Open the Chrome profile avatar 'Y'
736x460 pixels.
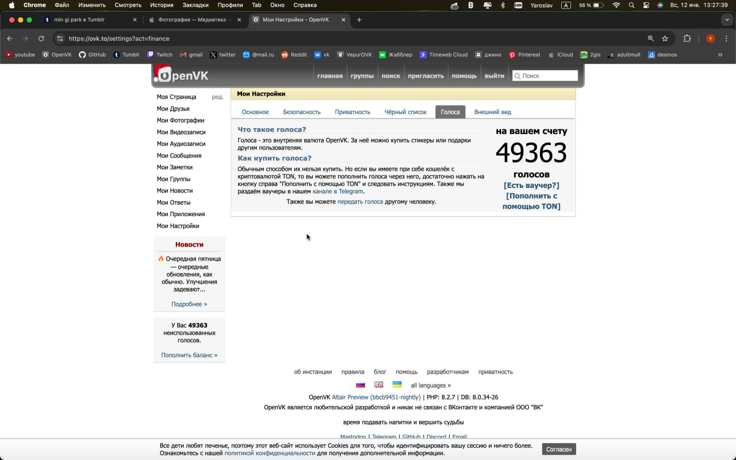point(711,39)
